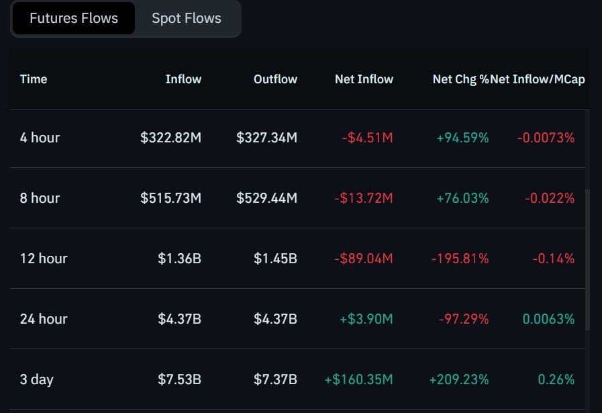Viewport: 602px width, 413px height.
Task: Click the Net Chg % column header
Action: click(460, 79)
